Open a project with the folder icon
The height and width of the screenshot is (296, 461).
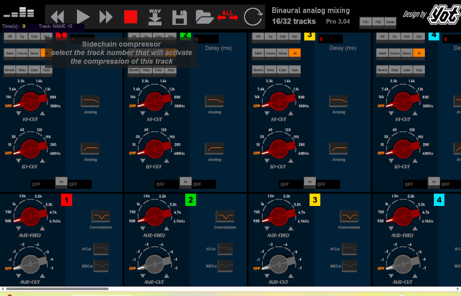click(x=204, y=17)
